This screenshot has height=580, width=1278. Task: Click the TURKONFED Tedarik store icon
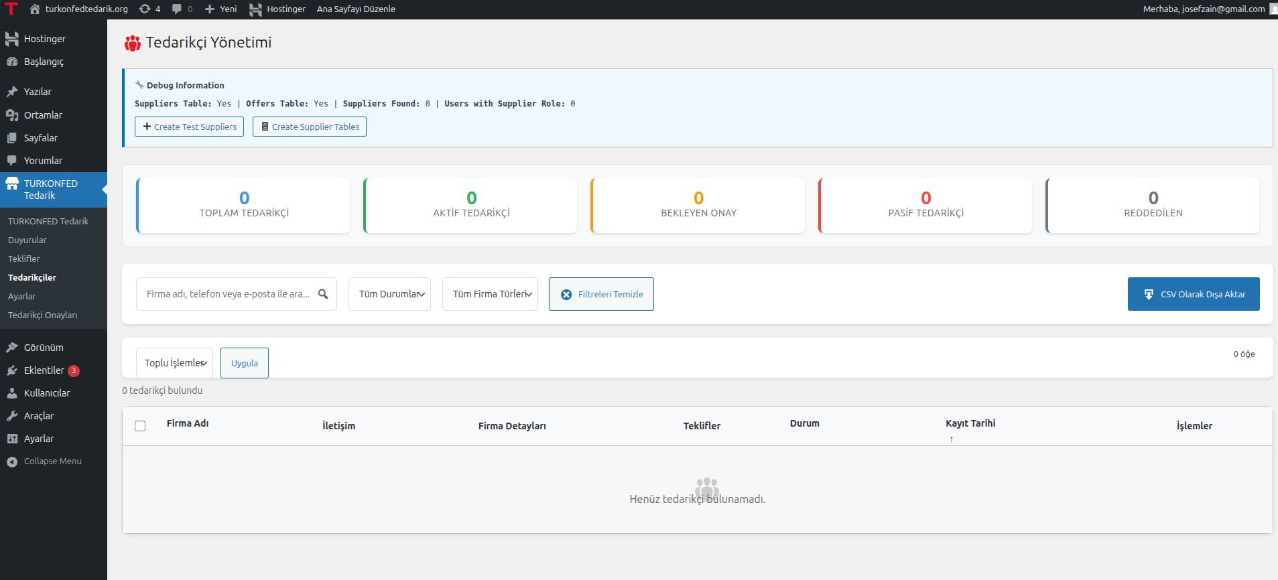pyautogui.click(x=12, y=184)
